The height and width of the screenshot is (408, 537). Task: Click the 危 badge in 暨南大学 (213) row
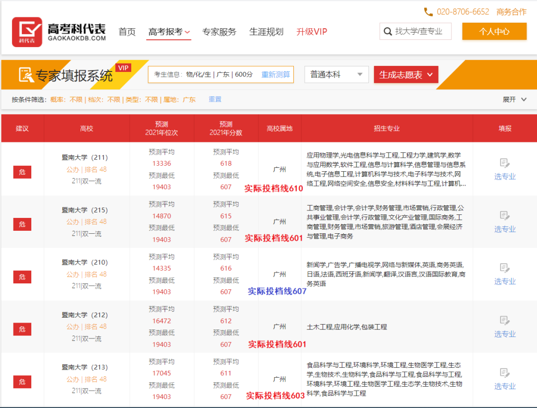[x=22, y=382]
